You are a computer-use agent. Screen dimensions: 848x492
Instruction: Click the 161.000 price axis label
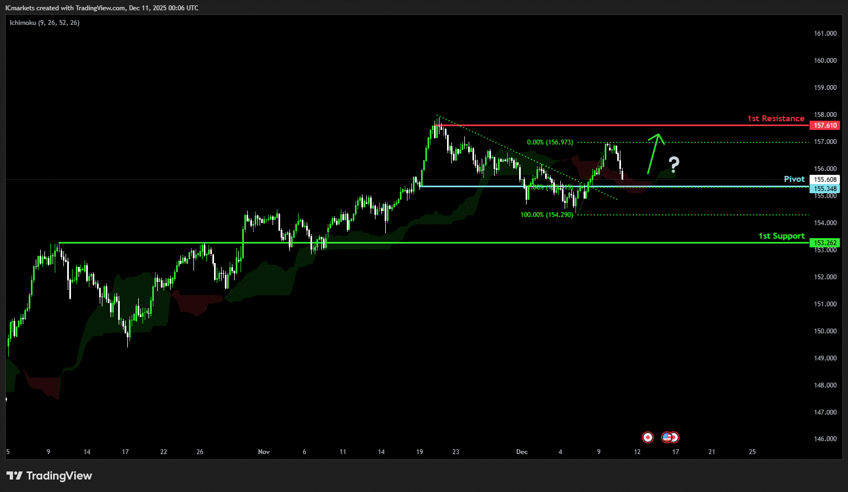pyautogui.click(x=825, y=34)
